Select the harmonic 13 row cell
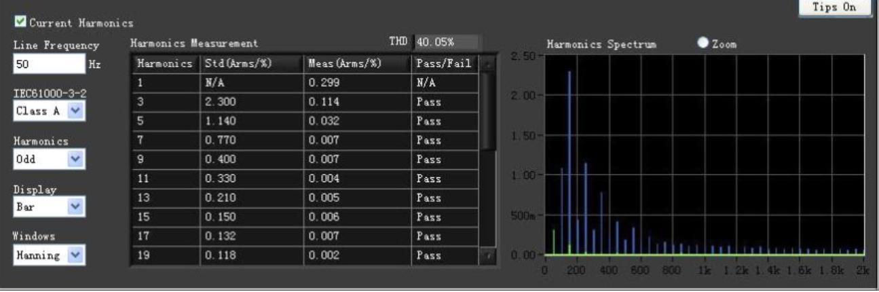This screenshot has height=292, width=879. 165,198
